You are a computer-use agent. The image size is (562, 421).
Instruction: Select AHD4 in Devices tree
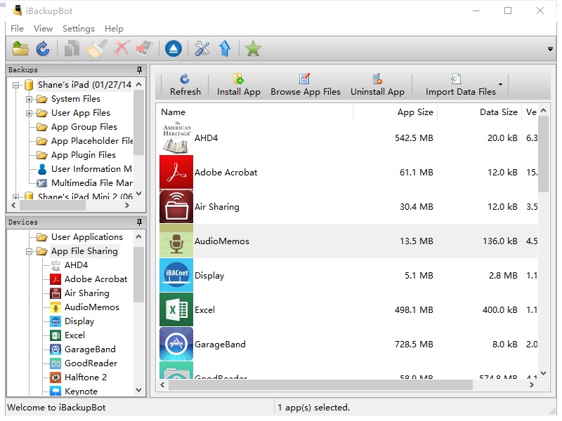[x=76, y=265]
